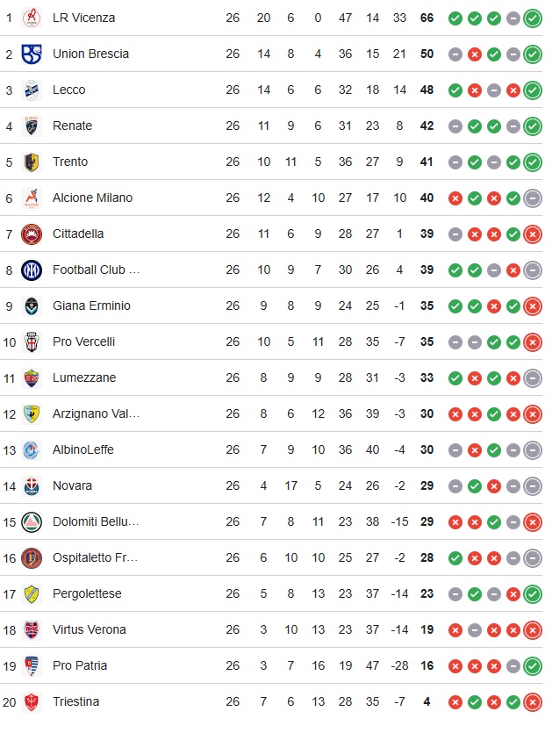Click the Cittadella club crest

point(32,234)
